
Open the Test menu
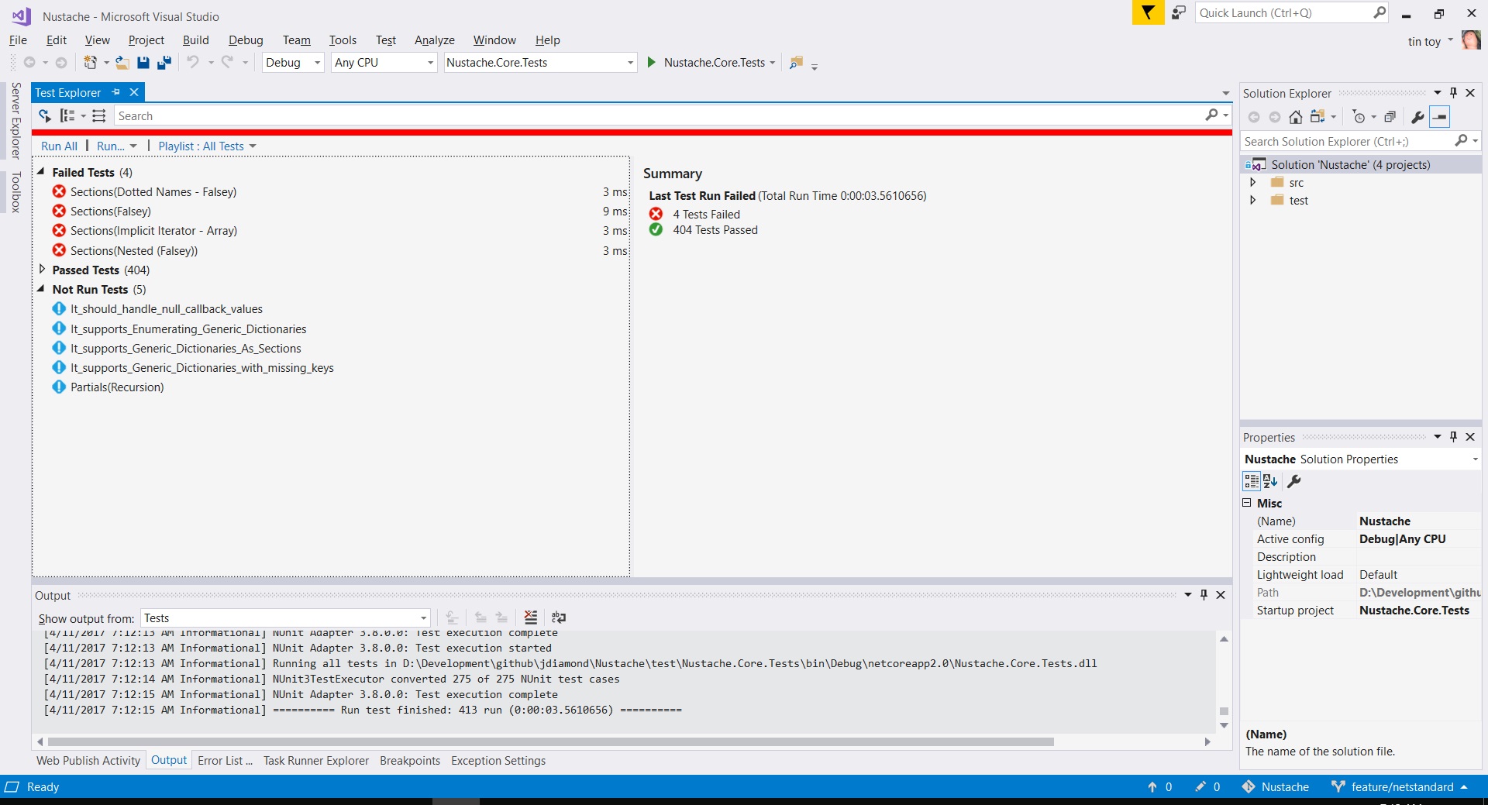(385, 40)
